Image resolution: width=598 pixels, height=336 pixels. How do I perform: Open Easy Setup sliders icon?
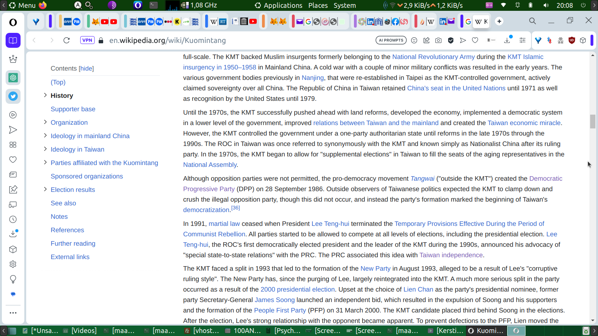pos(523,40)
